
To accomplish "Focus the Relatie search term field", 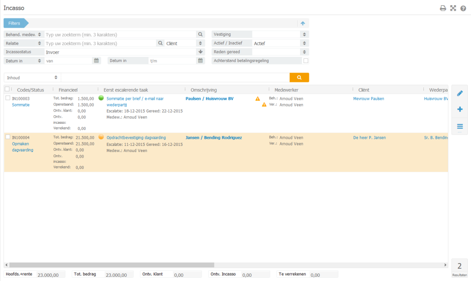I will (x=100, y=43).
